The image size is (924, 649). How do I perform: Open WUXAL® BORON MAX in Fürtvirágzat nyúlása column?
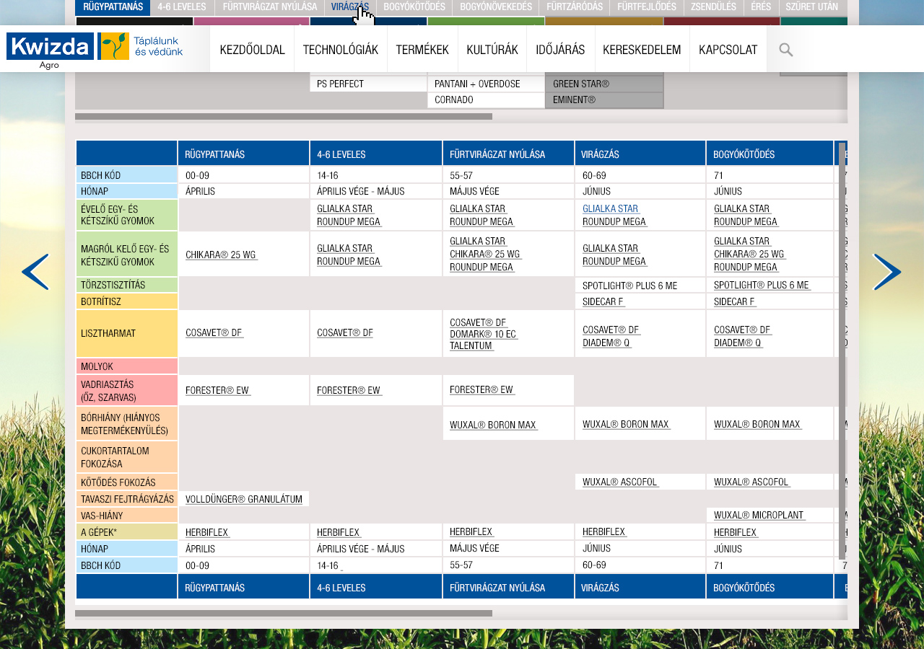click(494, 425)
